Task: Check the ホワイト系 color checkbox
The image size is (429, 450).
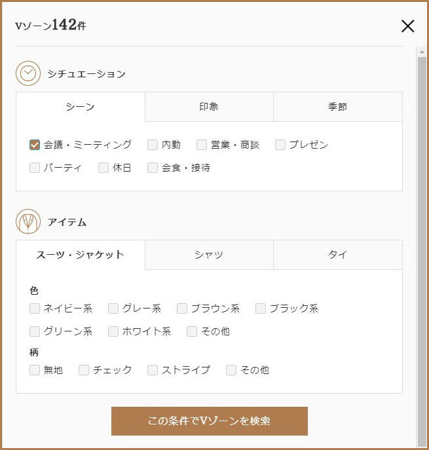Action: pos(113,331)
